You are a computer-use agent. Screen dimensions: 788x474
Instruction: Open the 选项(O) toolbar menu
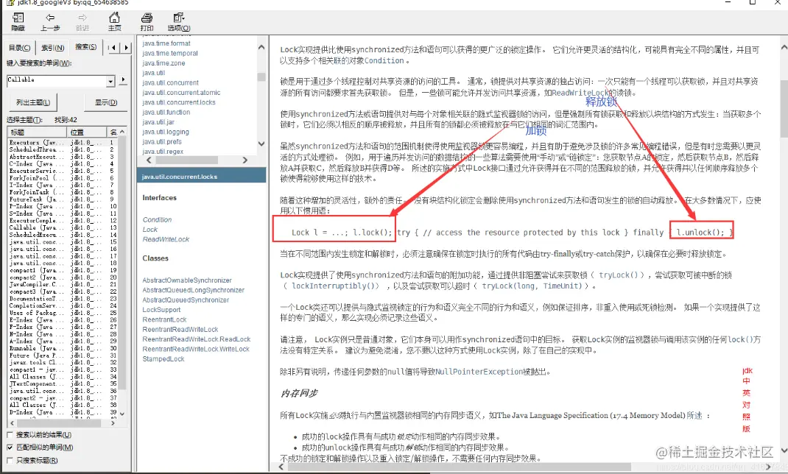coord(179,21)
